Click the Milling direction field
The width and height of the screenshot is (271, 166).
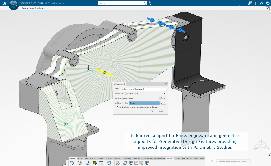point(145,103)
